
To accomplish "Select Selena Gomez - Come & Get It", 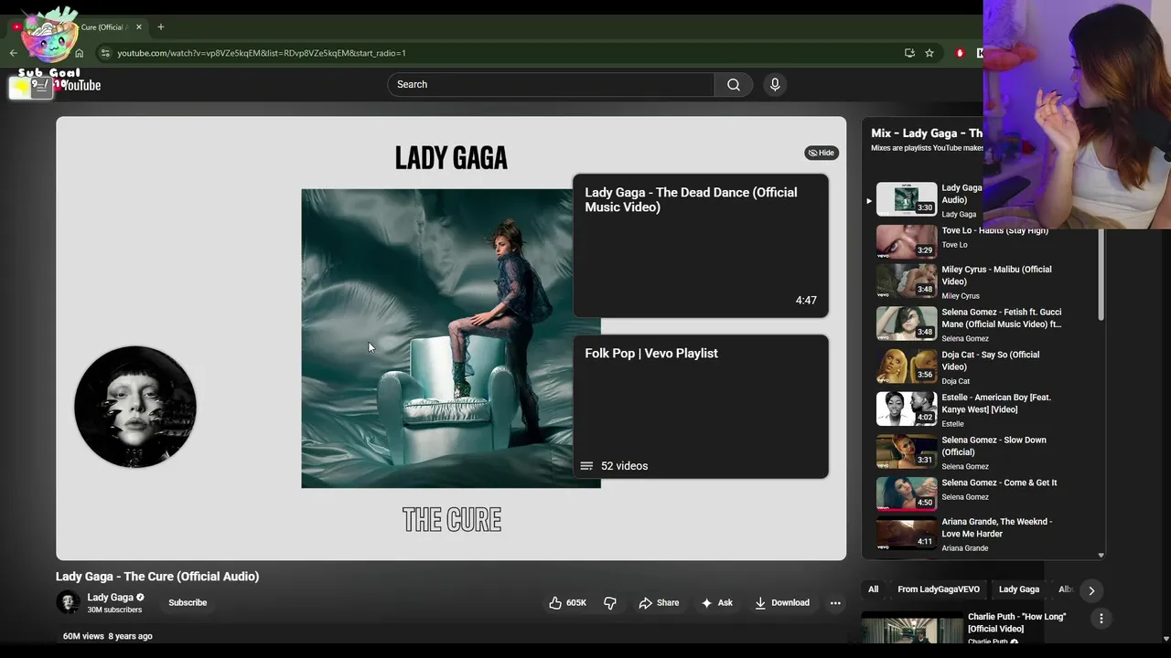I will pos(971,494).
